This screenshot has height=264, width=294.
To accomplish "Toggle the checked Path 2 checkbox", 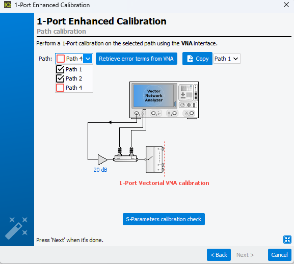I will point(60,78).
